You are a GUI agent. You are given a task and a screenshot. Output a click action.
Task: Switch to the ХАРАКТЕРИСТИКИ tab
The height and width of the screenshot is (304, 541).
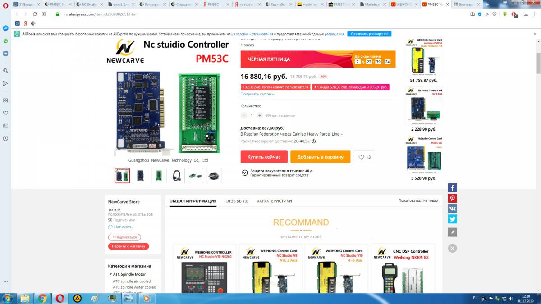(x=274, y=201)
